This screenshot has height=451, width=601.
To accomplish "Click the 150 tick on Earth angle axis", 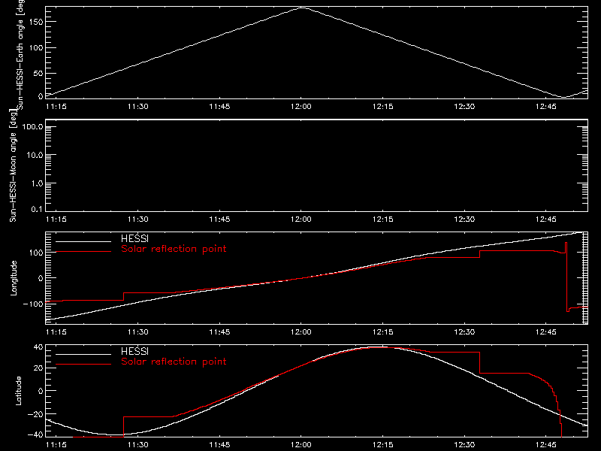I will (x=35, y=22).
